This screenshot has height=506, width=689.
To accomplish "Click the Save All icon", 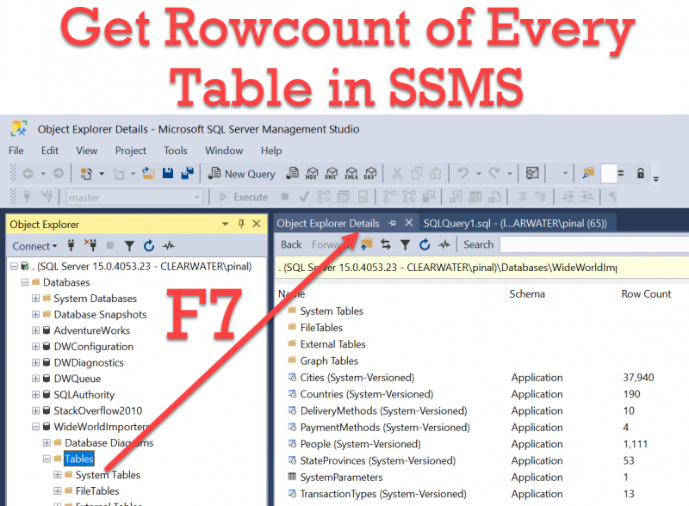I will tap(188, 174).
